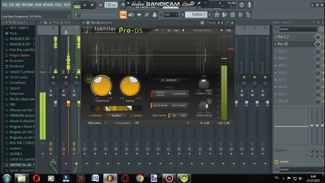
Task: Toggle the headphones audition icon near Threshold
Action: point(88,79)
